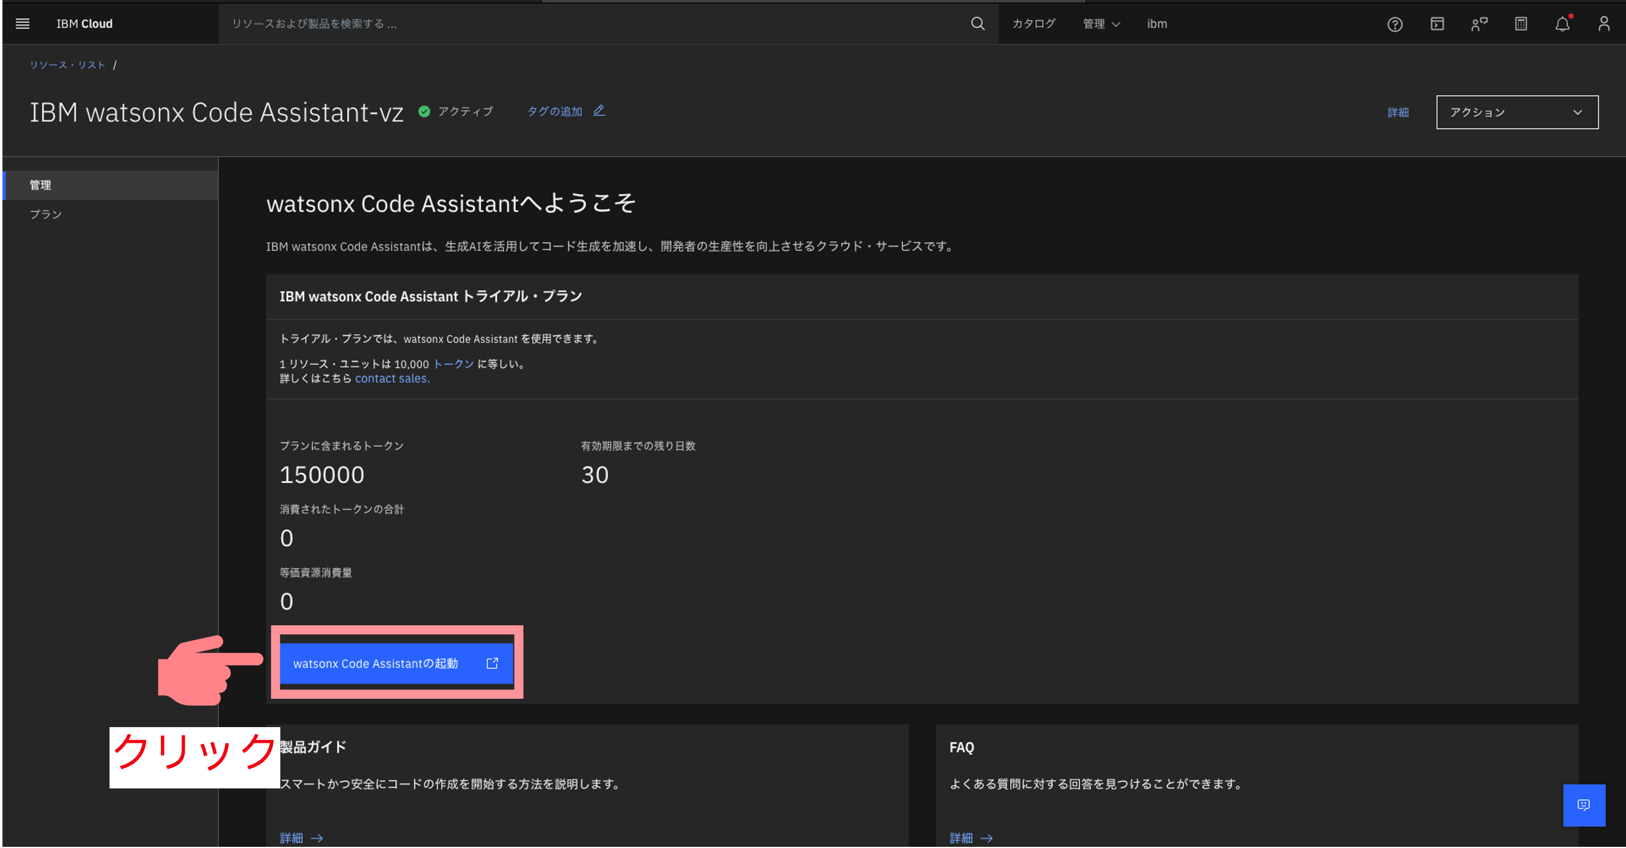
Task: Click the トークン hyperlink
Action: [453, 364]
